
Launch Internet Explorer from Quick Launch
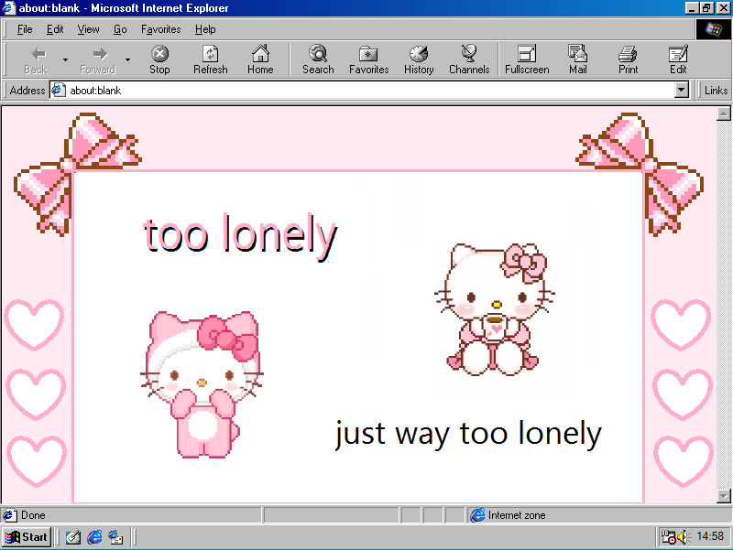tap(94, 537)
